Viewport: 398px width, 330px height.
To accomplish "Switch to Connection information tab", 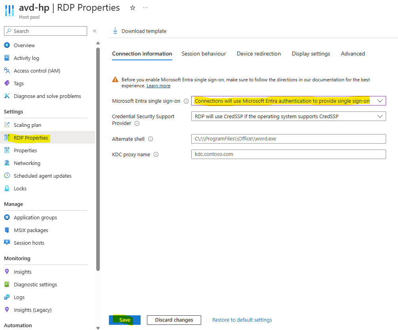I will [x=142, y=54].
